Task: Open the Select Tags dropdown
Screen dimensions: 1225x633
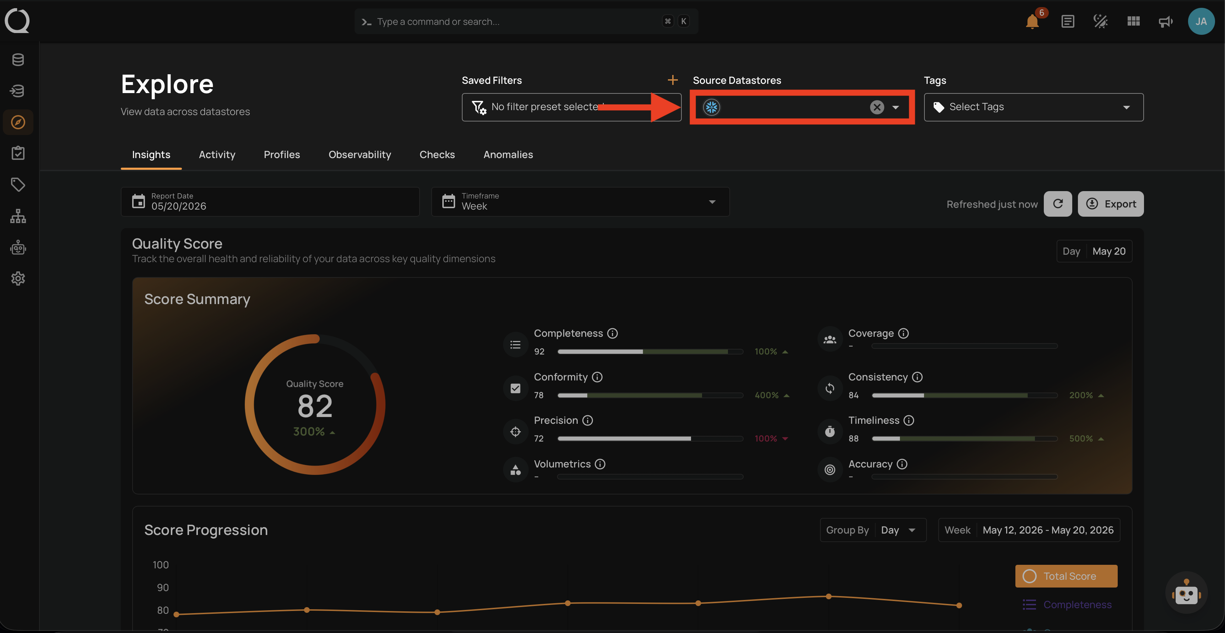Action: (1034, 107)
